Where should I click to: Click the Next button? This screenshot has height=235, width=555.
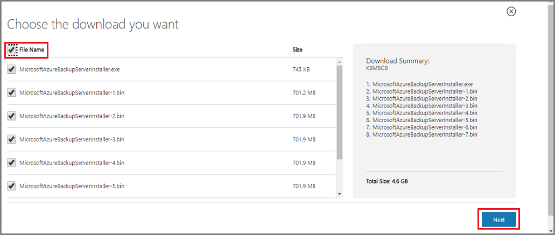pyautogui.click(x=498, y=219)
